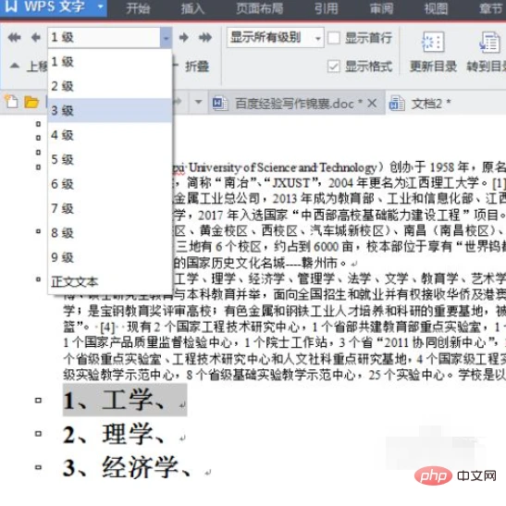
Task: Open the WPS 文字 application menu arrow
Action: [100, 6]
